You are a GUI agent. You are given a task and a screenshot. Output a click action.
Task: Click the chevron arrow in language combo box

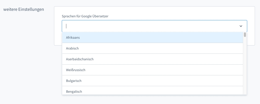click(x=241, y=26)
